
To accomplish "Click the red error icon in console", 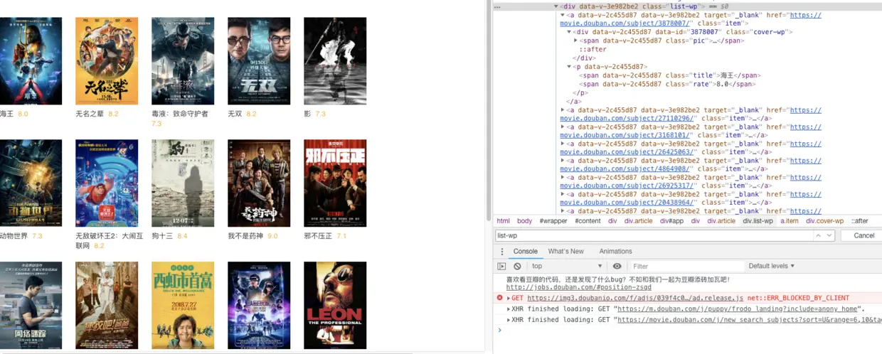I will tap(499, 298).
